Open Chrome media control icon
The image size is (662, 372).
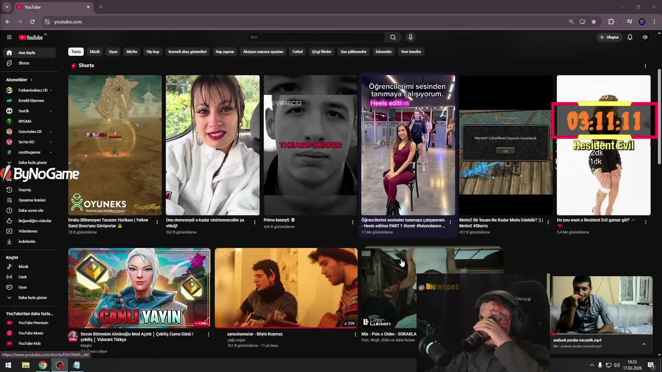pyautogui.click(x=629, y=22)
